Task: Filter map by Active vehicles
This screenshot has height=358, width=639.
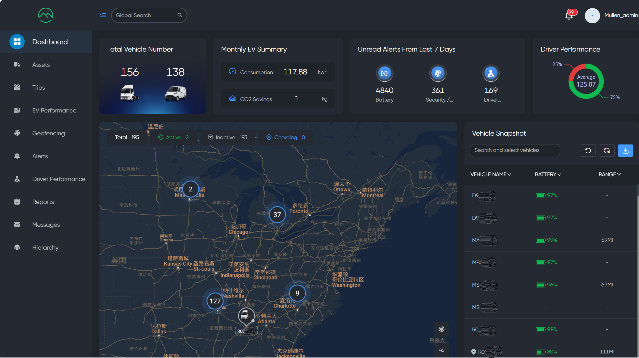Action: (173, 137)
